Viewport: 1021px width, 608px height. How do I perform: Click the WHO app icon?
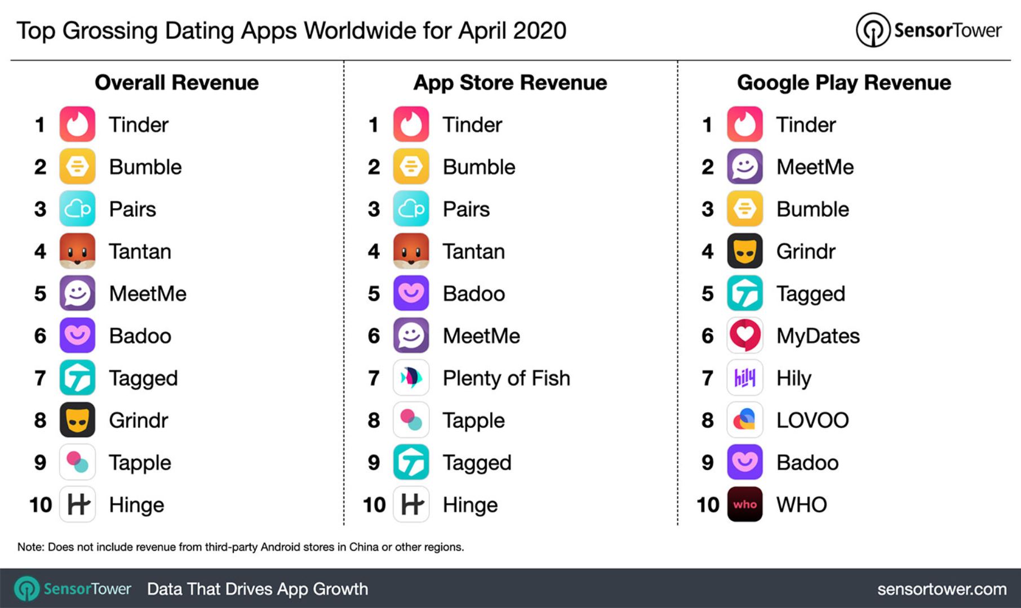(745, 504)
